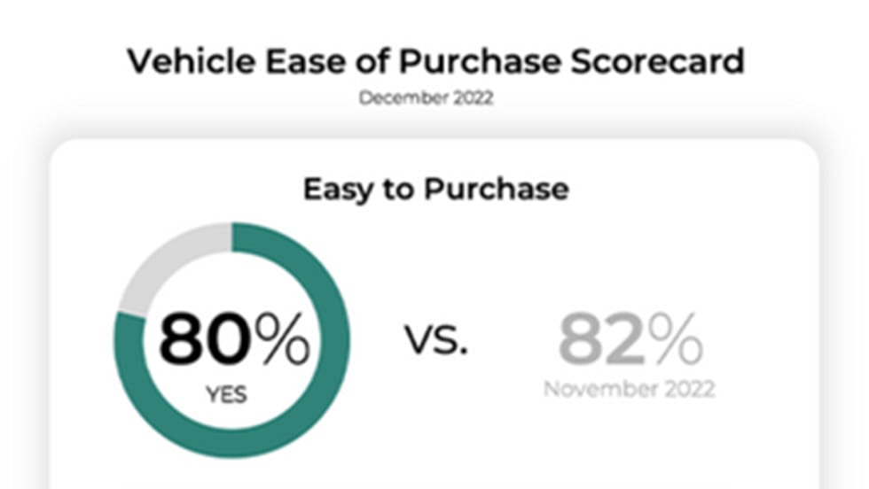Click the percent sign beside the 80

pyautogui.click(x=280, y=339)
